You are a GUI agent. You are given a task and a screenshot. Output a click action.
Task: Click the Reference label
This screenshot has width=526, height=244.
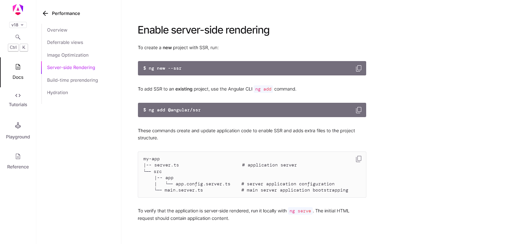click(18, 167)
